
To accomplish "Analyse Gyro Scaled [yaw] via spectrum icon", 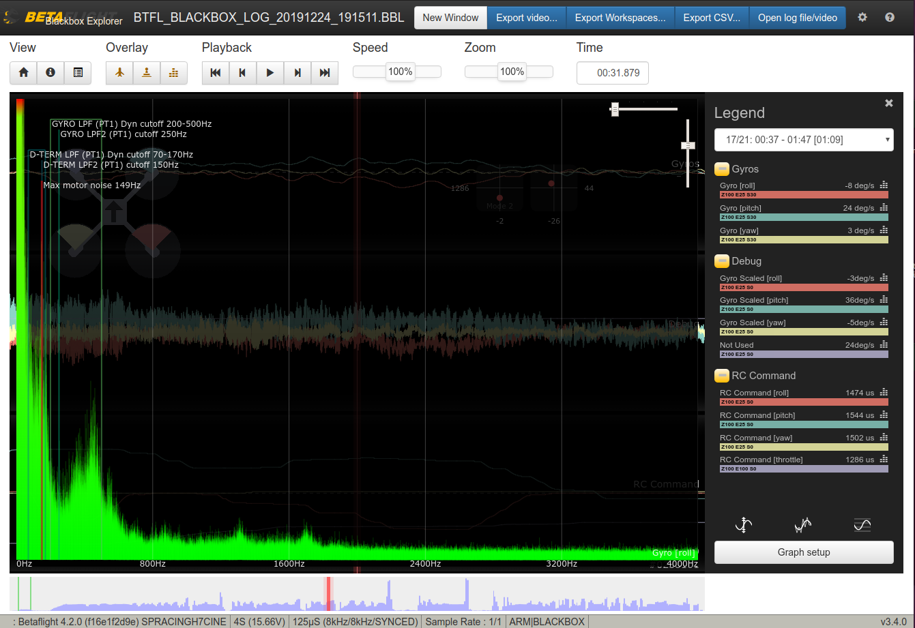I will (884, 322).
